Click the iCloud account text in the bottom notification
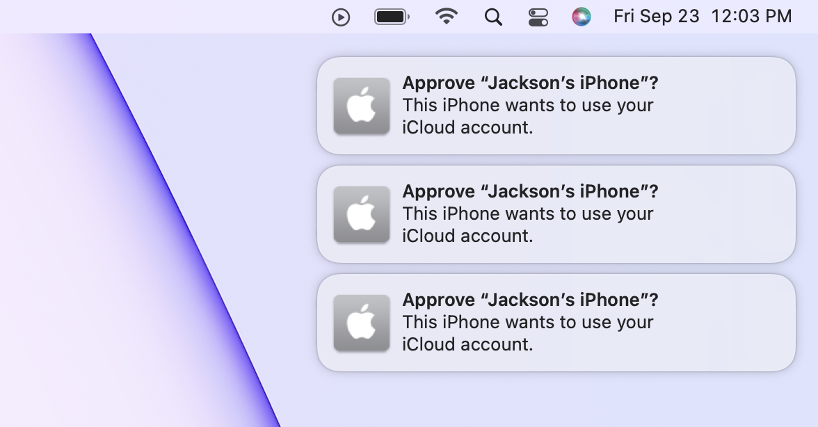 click(x=467, y=345)
